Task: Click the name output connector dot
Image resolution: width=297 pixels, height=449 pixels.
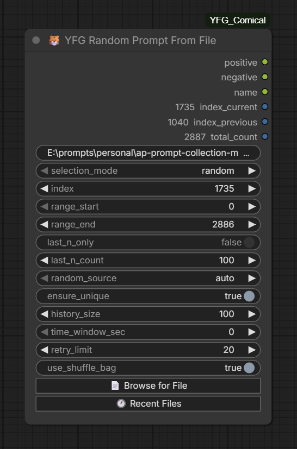Action: point(265,92)
